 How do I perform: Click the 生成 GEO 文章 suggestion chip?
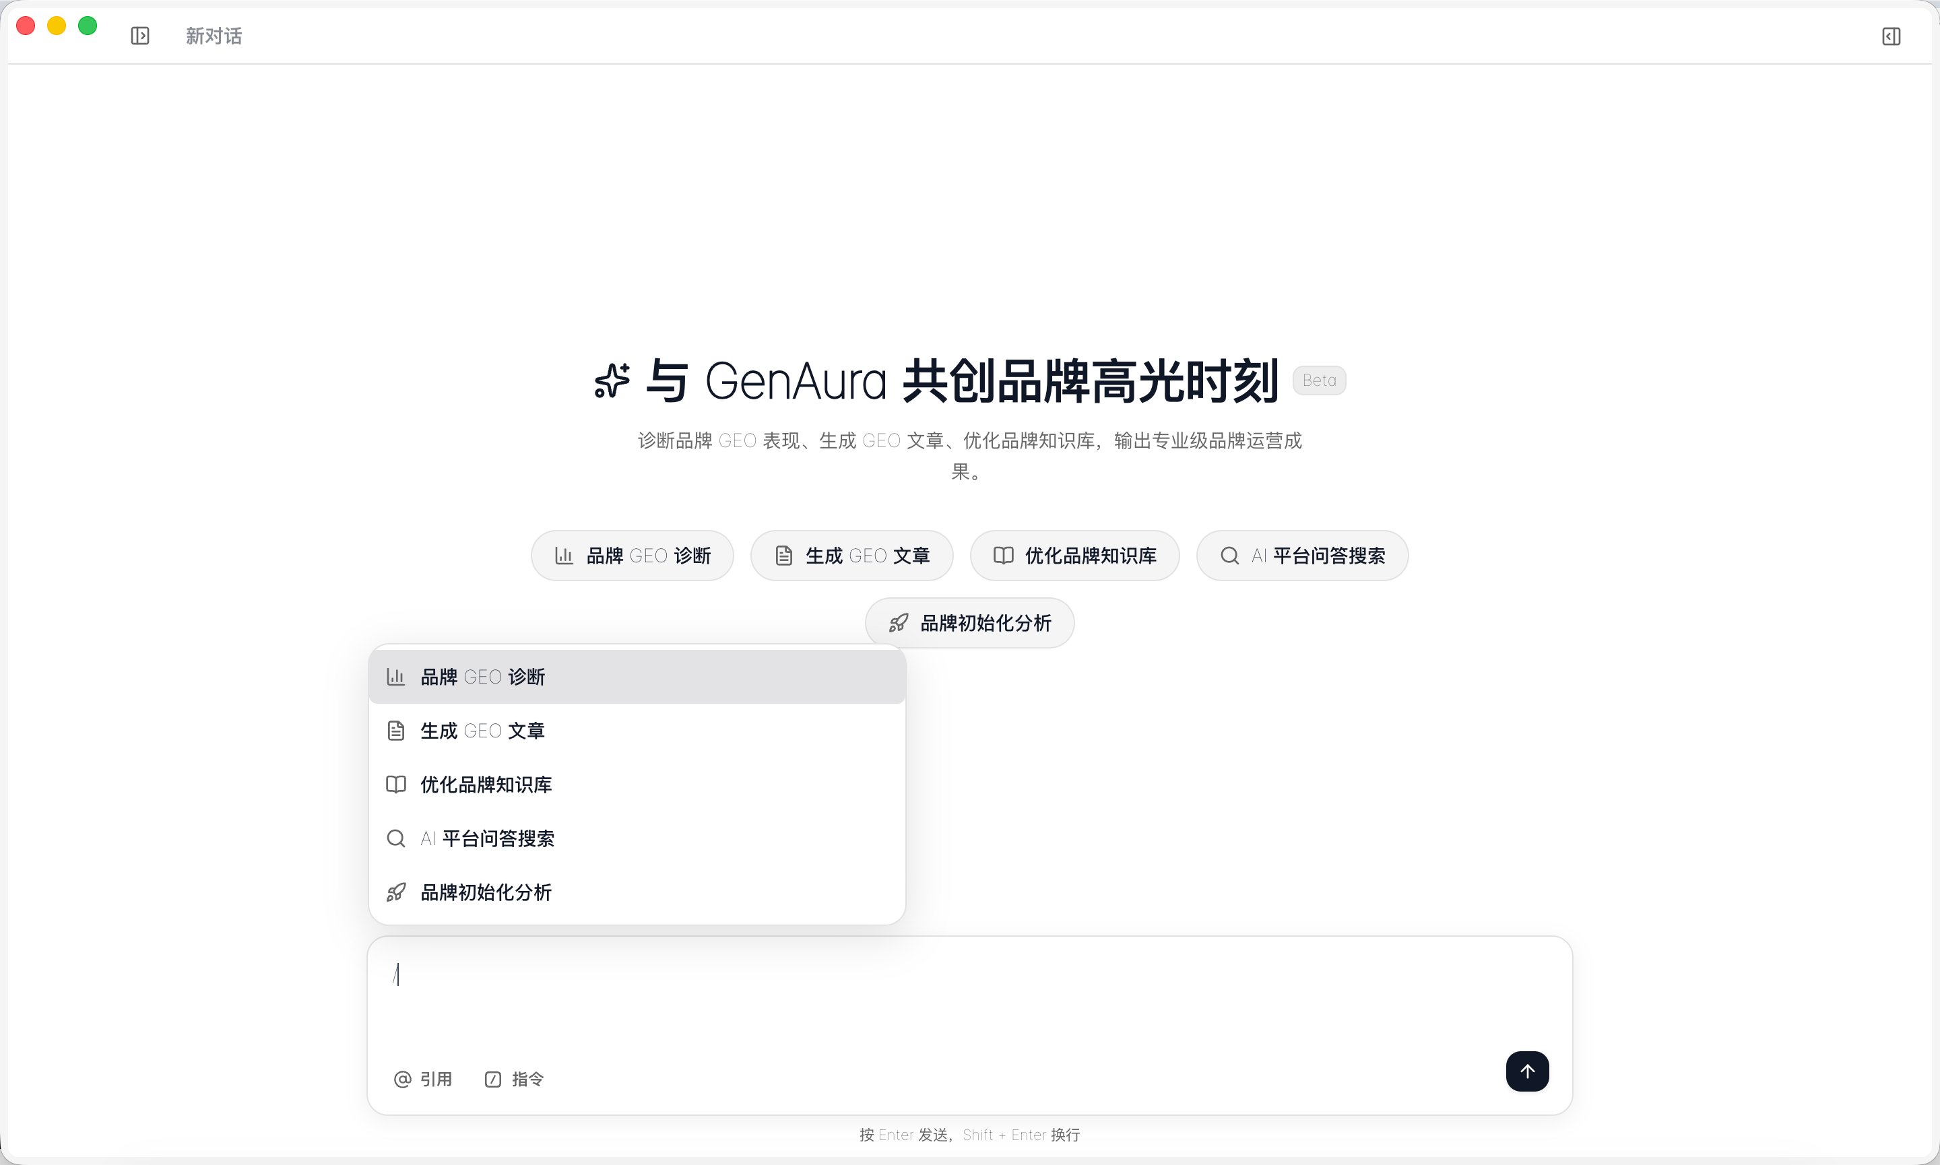click(x=852, y=556)
